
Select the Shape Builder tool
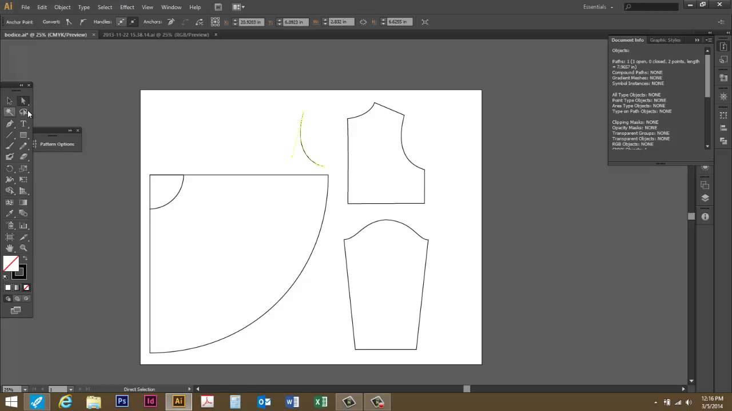10,191
